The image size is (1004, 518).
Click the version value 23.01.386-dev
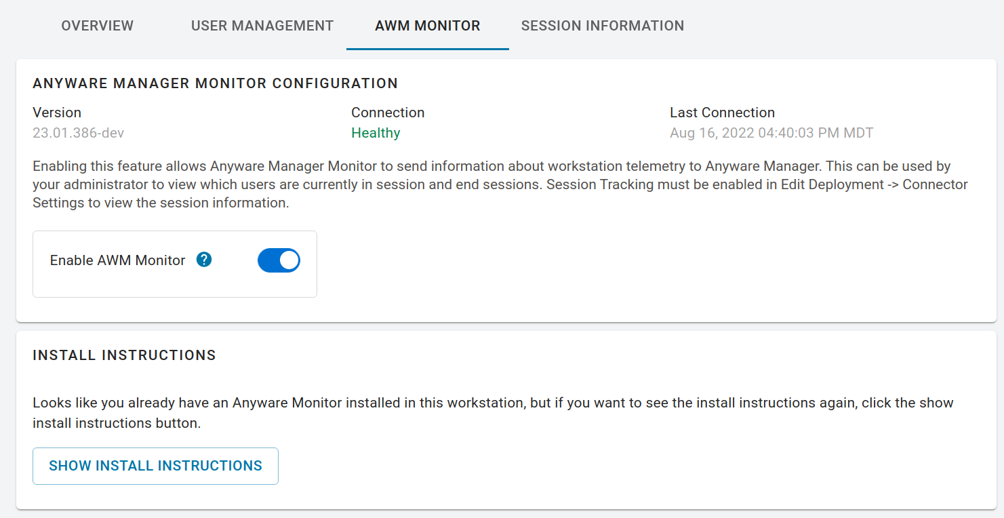coord(79,133)
